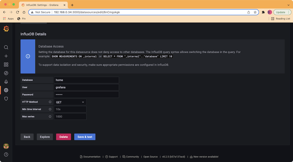This screenshot has height=162, width=293.
Task: Select the InfluxDB Settings tab
Action: tap(44, 5)
